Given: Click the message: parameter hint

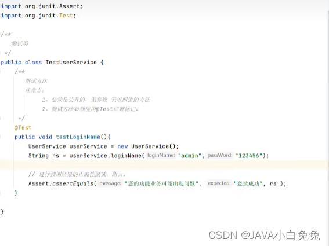Looking at the screenshot, I should pyautogui.click(x=110, y=183).
